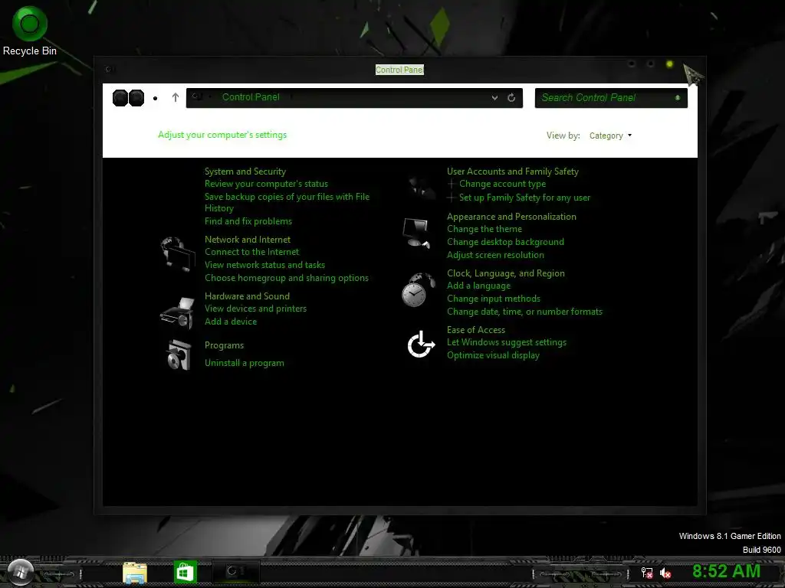Open Ease of Access heading
Image resolution: width=785 pixels, height=588 pixels.
point(476,330)
